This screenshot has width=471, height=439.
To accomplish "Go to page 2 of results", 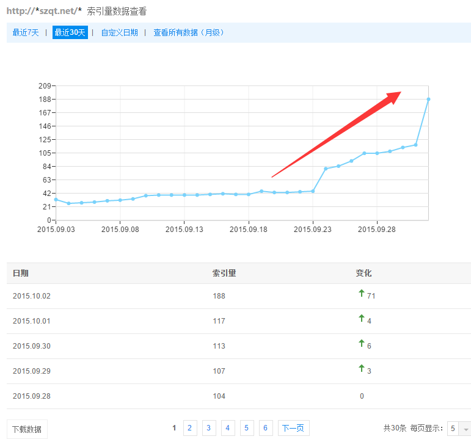I will pyautogui.click(x=189, y=428).
